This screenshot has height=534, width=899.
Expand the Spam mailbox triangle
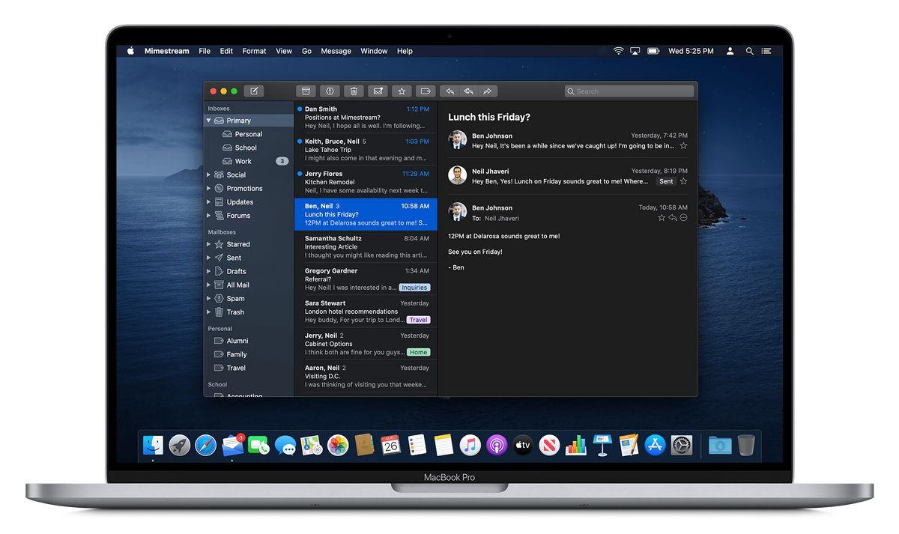209,298
